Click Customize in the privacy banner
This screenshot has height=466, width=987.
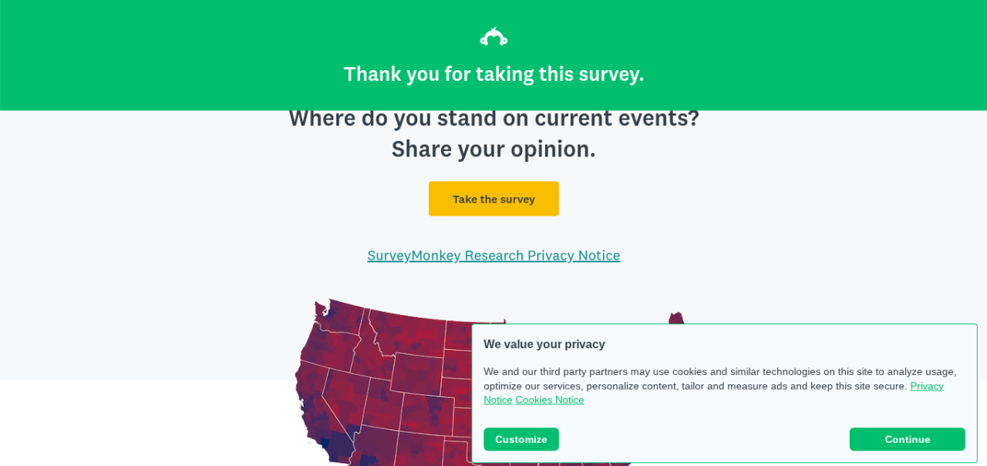click(520, 439)
